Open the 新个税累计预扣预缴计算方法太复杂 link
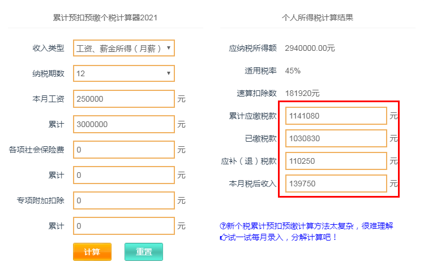Viewport: 424px width, 262px height. [309, 226]
